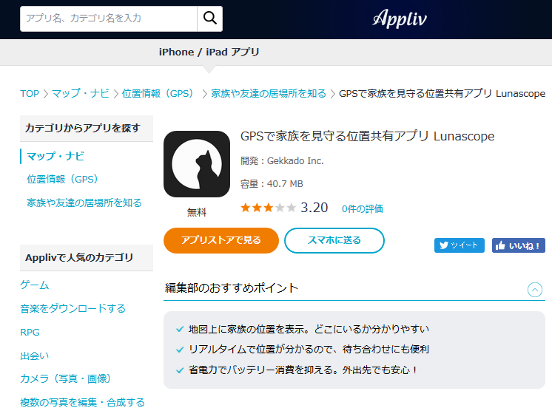This screenshot has width=552, height=408.
Task: Share via the ツイート button
Action: click(x=459, y=245)
